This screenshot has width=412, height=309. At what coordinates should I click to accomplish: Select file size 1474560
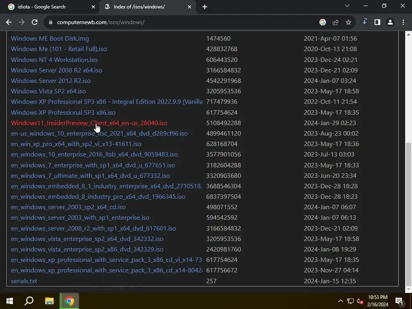point(218,39)
